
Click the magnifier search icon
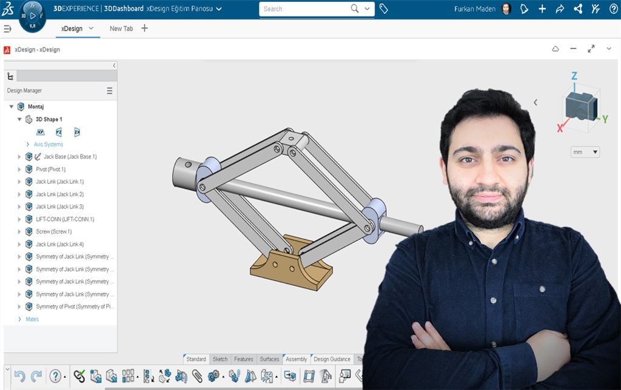click(354, 8)
